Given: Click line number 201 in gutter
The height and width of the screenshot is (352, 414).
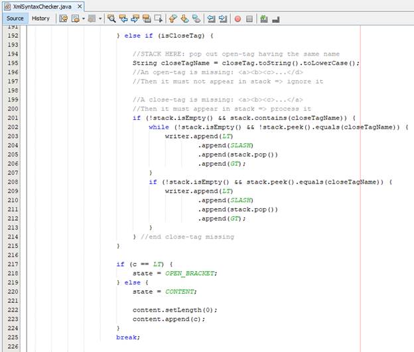Looking at the screenshot, I should (x=13, y=118).
